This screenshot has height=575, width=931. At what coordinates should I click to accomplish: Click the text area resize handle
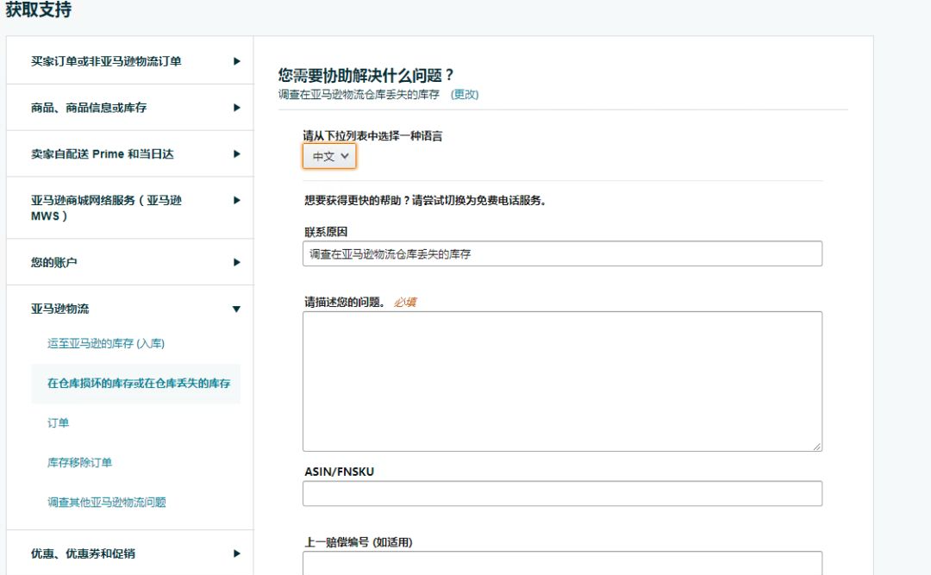[x=817, y=446]
